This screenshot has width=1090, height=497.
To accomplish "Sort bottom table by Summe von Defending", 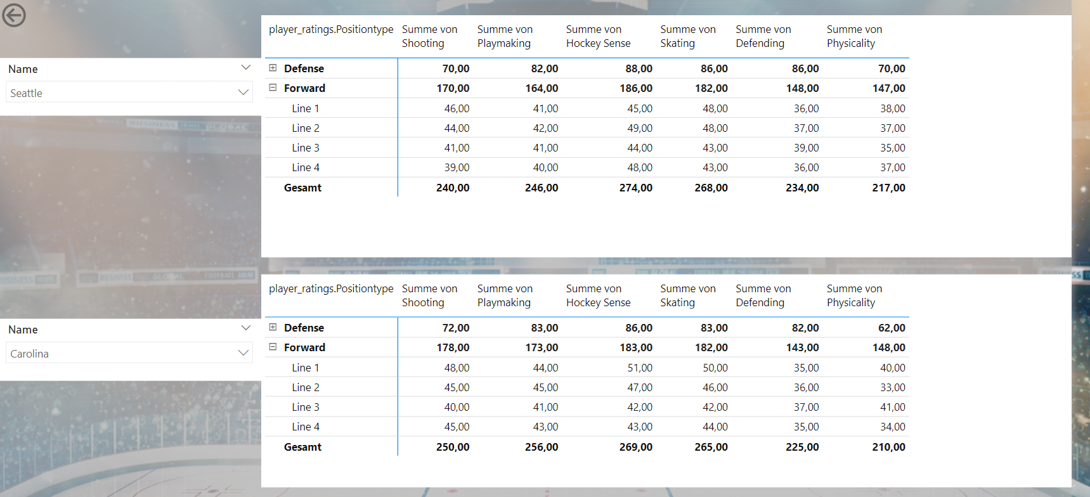I will 763,295.
